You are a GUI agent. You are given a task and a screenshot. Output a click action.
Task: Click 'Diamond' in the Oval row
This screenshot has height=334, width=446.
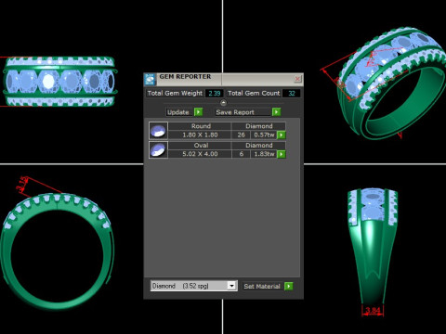click(x=259, y=146)
